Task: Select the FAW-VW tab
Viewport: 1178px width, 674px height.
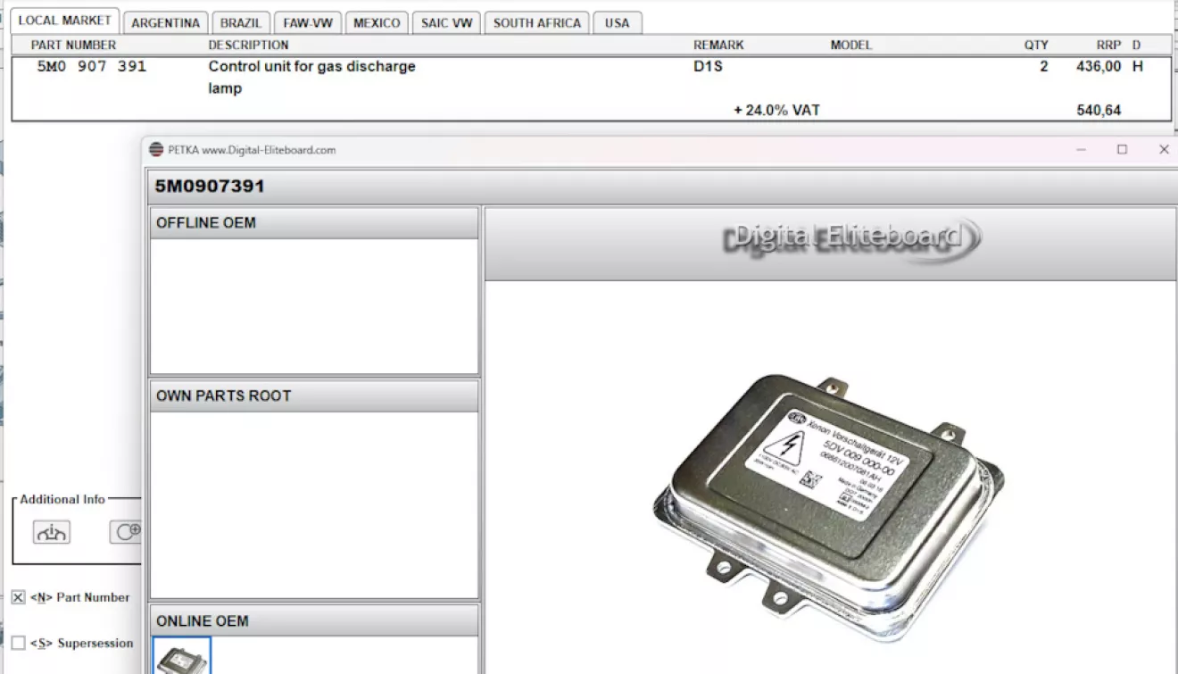Action: [307, 23]
